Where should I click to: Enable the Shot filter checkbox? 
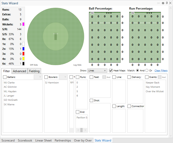tap(91, 101)
